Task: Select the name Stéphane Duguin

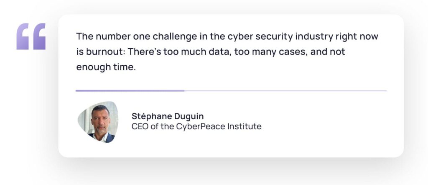Action: click(168, 116)
